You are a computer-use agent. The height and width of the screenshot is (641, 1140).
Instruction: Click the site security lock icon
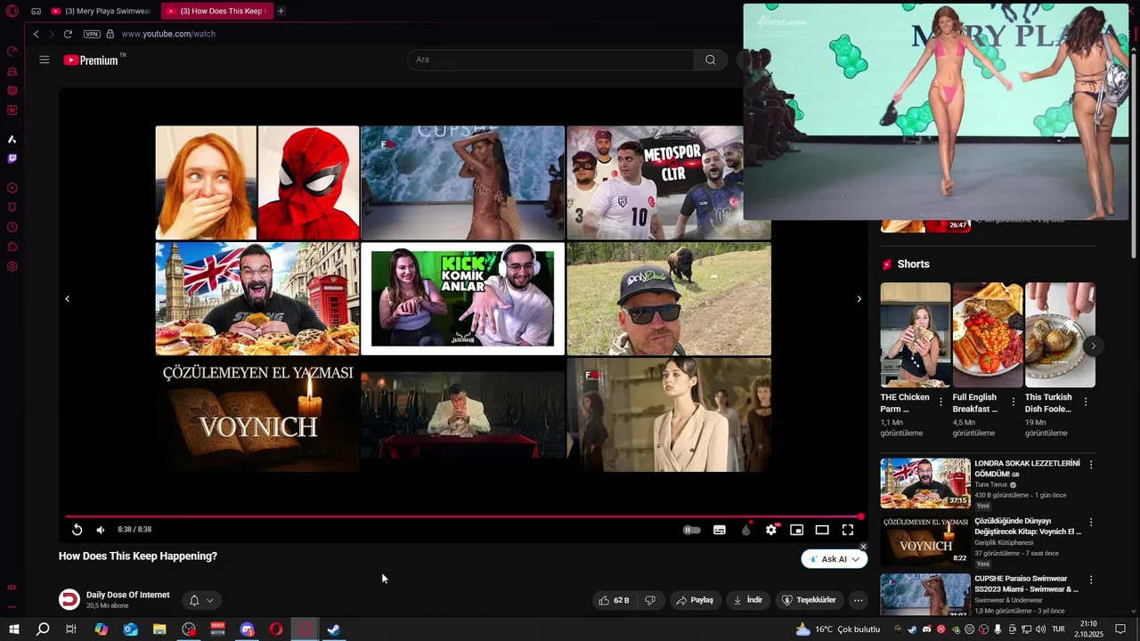tap(110, 34)
